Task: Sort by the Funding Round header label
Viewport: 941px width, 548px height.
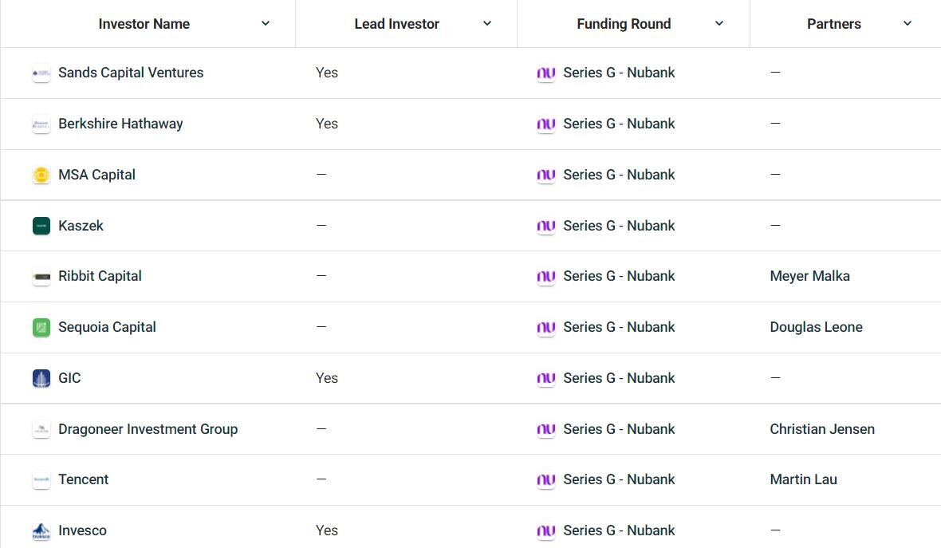Action: 624,24
